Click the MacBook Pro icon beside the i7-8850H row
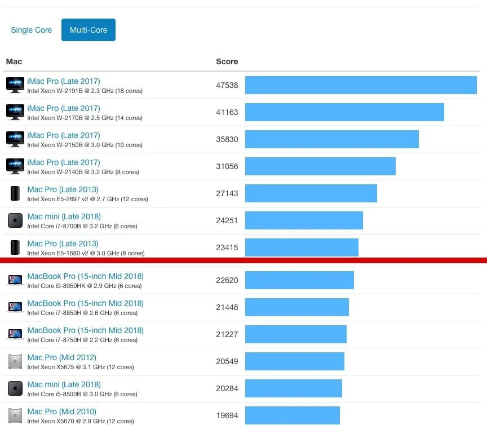Viewport: 487px width, 425px height. (x=15, y=307)
